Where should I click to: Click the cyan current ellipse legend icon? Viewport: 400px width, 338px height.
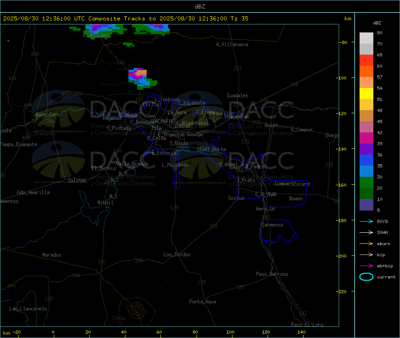(x=366, y=277)
